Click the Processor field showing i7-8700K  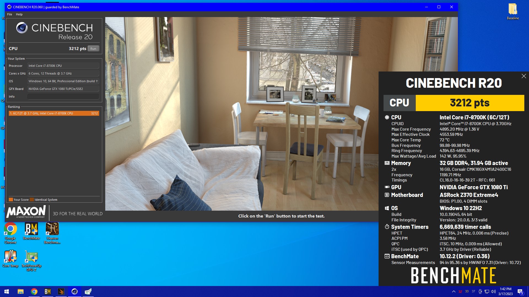pos(63,66)
